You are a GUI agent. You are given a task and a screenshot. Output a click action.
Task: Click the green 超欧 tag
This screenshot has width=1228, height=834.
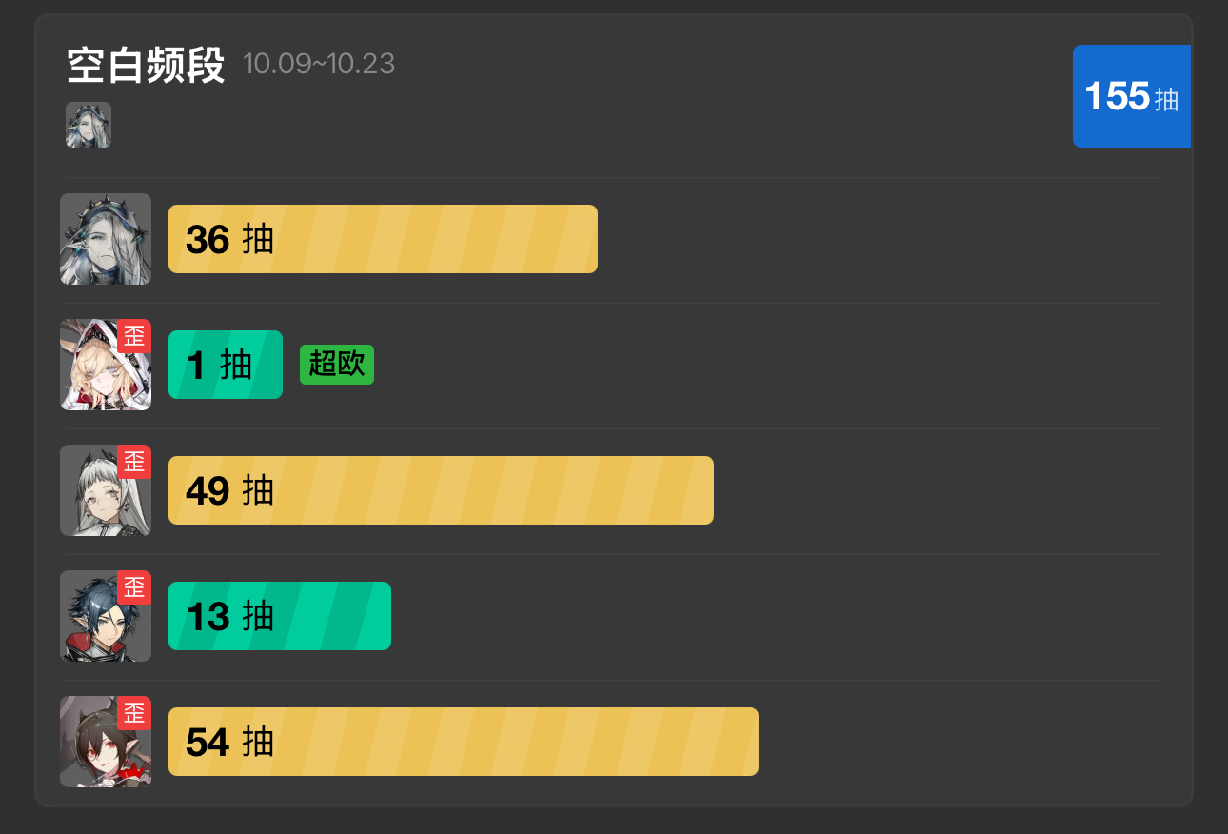(x=337, y=365)
